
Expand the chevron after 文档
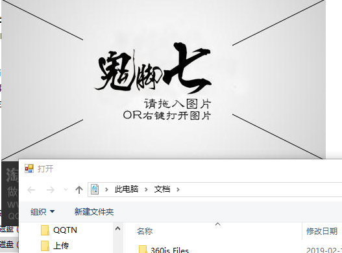coord(178,189)
